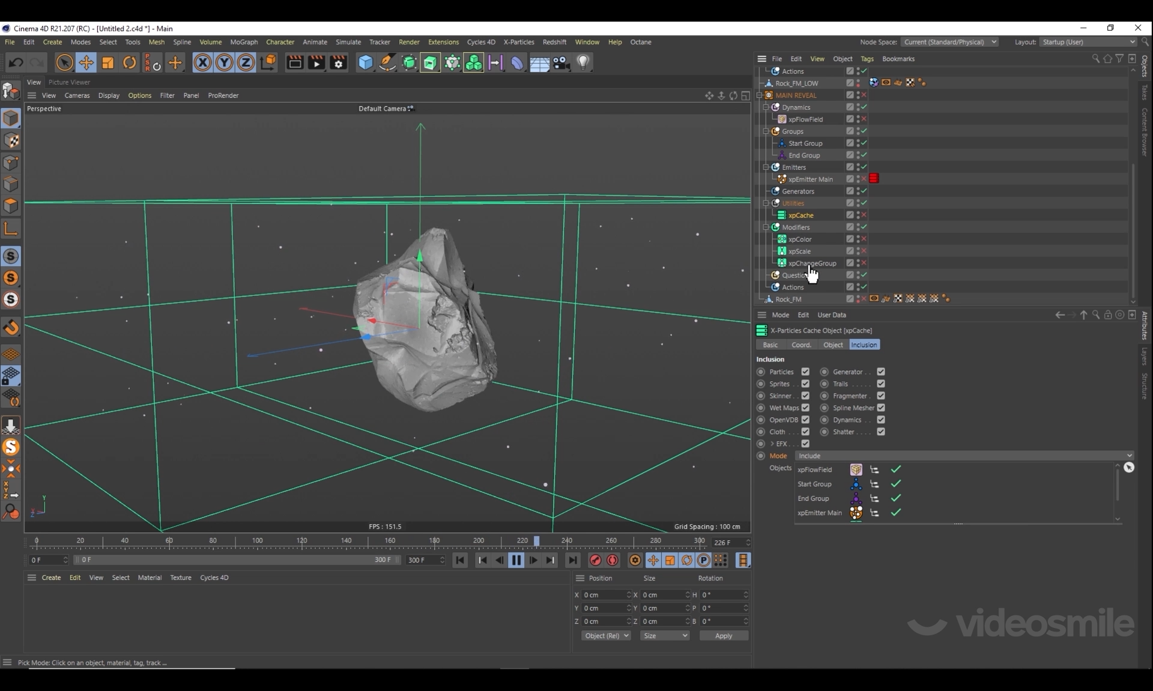The image size is (1153, 691).
Task: Open the Layout Startup dropdown
Action: [1088, 42]
